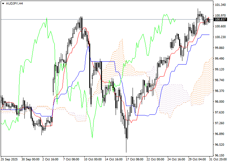Screen dimensions: 228x163
Task: Click the 99.860 price scale value
Action: click(x=220, y=48)
